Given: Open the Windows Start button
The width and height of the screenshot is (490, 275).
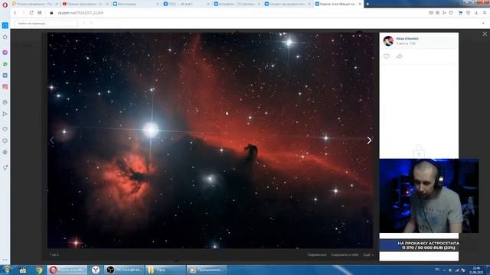Looking at the screenshot, I should 7,270.
